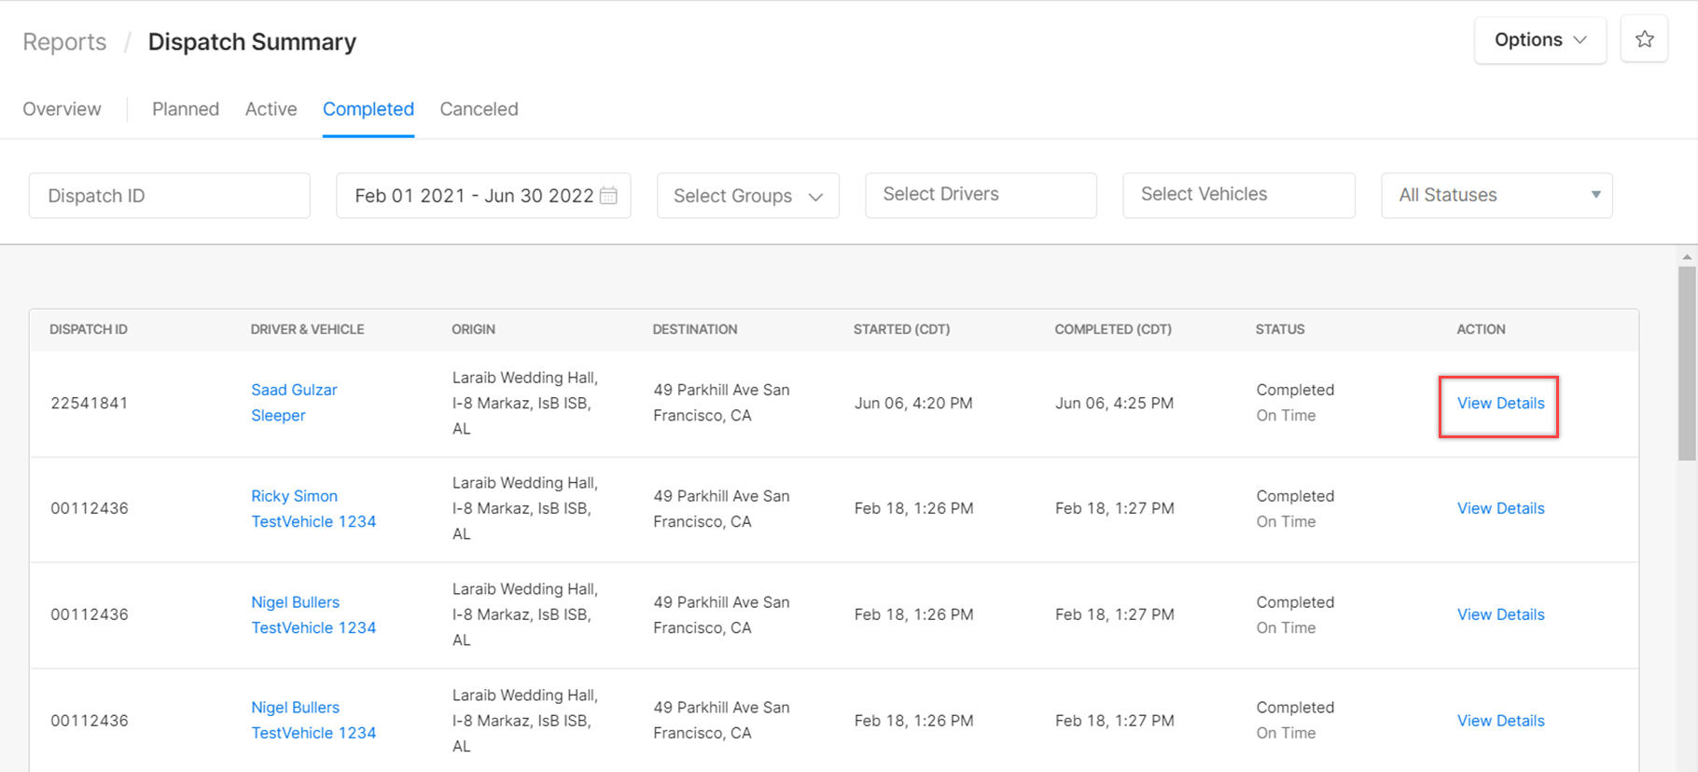The image size is (1698, 772).
Task: Click the COMPLETED (CDT) column header
Action: 1113,330
